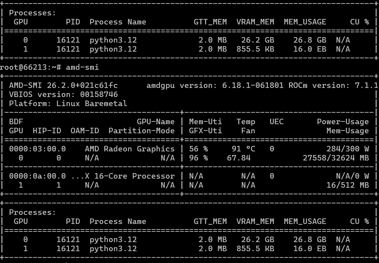Click the Partition-Mode column header
The height and width of the screenshot is (263, 379).
[141, 131]
